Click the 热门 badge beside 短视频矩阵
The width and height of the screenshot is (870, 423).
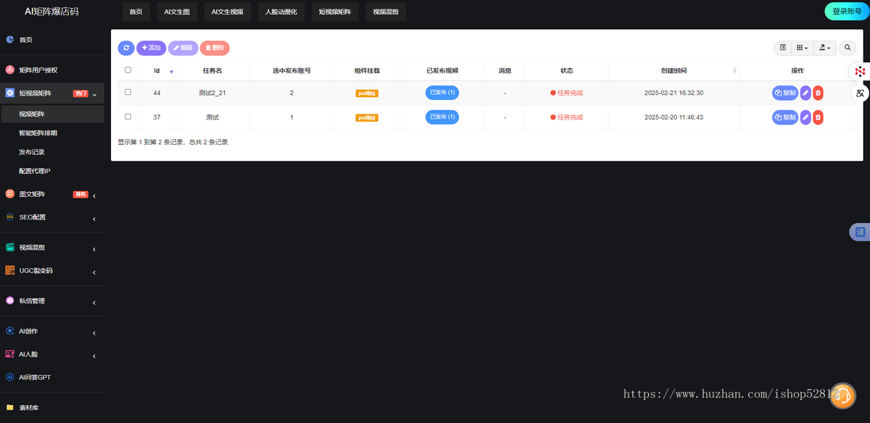point(80,93)
